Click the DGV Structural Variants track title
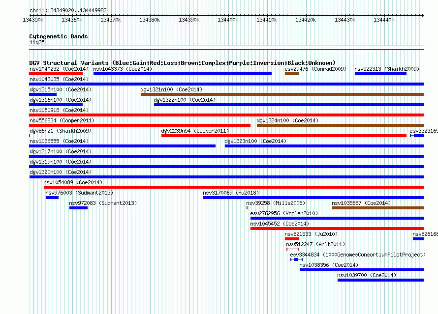This screenshot has width=438, height=314. (183, 63)
